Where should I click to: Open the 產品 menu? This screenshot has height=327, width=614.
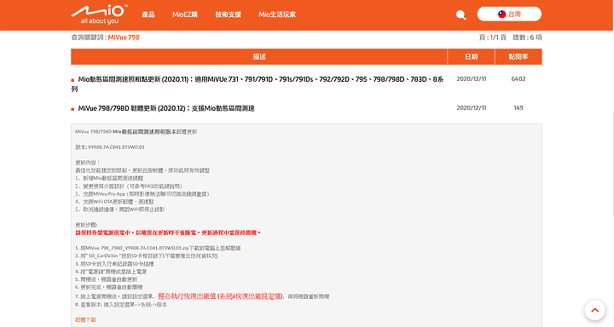coord(148,14)
